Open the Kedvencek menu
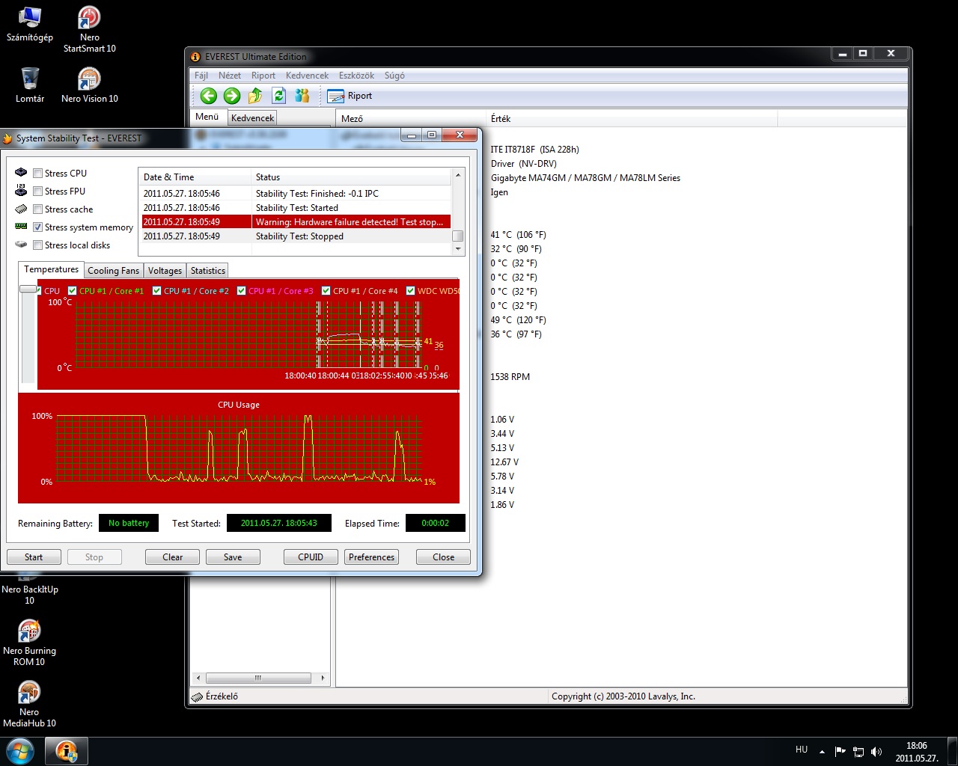The height and width of the screenshot is (766, 958). (x=307, y=76)
